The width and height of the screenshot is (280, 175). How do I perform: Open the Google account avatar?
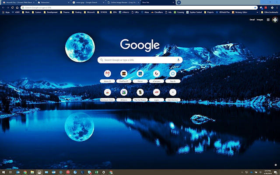(x=275, y=20)
